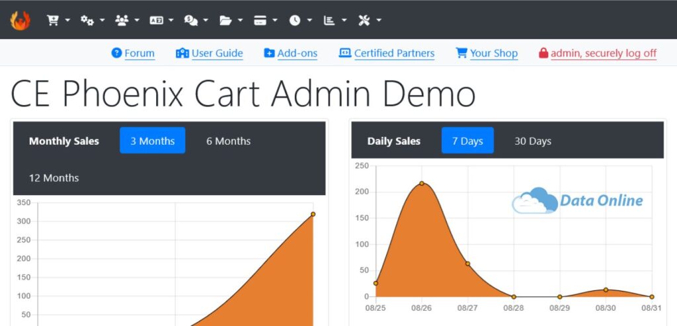Click the User Guide building icon
677x326 pixels.
(182, 53)
